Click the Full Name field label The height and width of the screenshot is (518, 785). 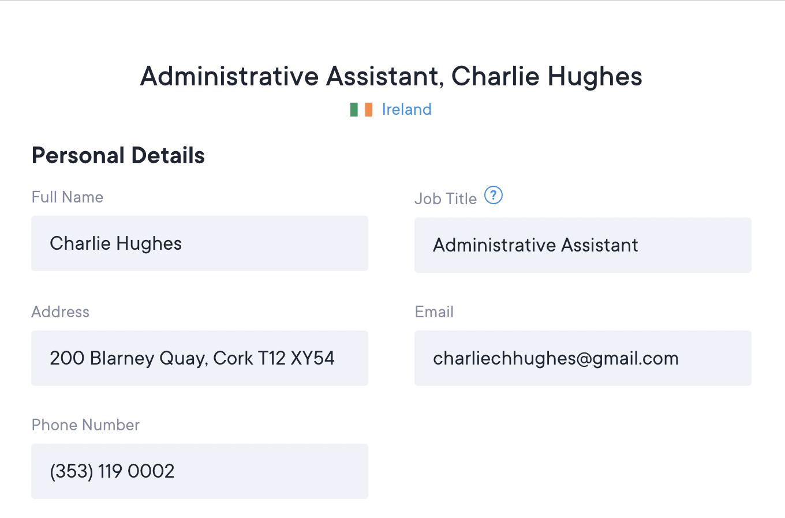click(68, 197)
